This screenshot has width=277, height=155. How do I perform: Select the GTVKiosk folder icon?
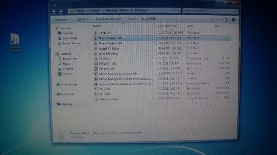[96, 33]
